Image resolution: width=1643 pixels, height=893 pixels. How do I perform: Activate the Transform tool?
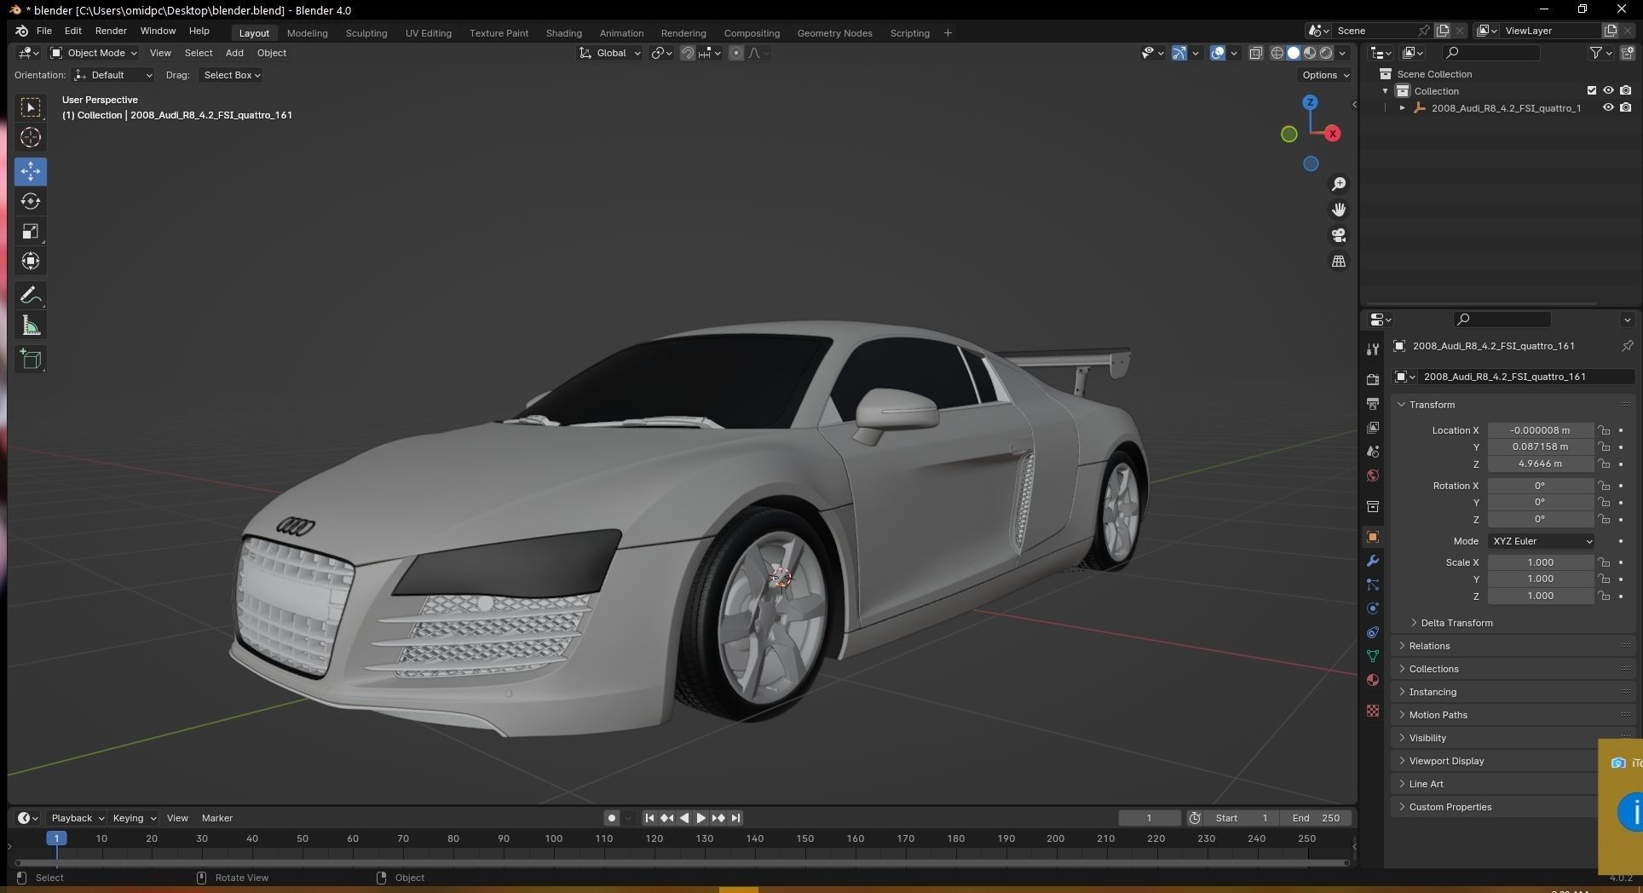point(31,261)
